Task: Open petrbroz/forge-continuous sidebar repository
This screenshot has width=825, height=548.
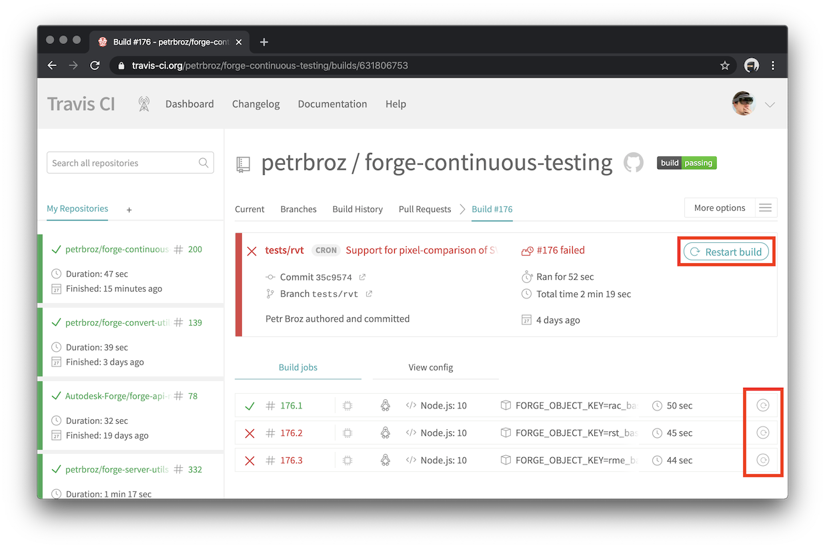Action: coord(117,249)
